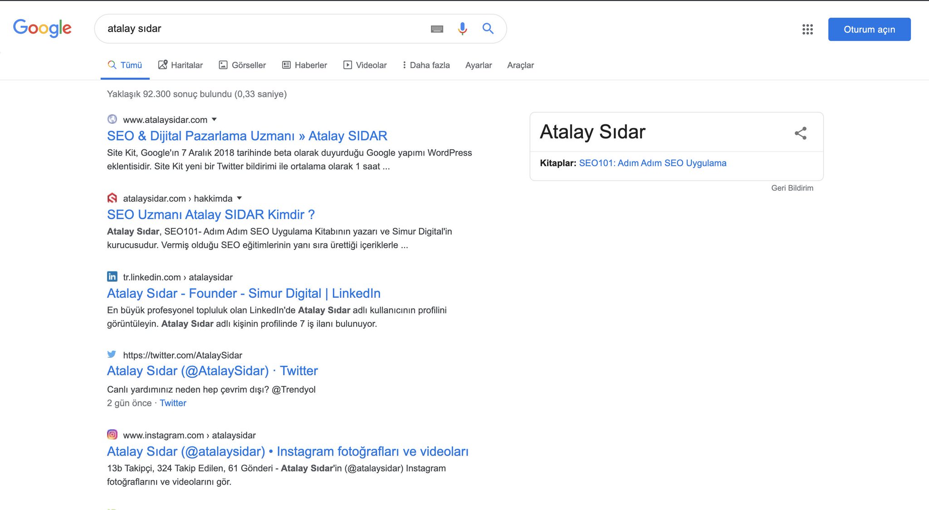The image size is (929, 510).
Task: Start voice search with microphone icon
Action: coord(462,29)
